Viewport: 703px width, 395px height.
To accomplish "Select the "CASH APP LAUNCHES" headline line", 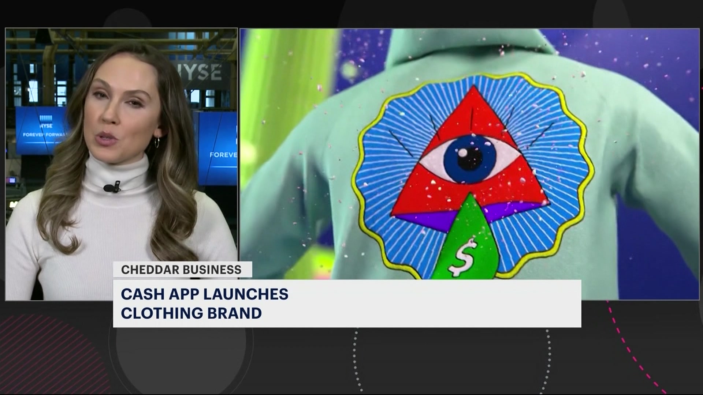I will tap(205, 294).
